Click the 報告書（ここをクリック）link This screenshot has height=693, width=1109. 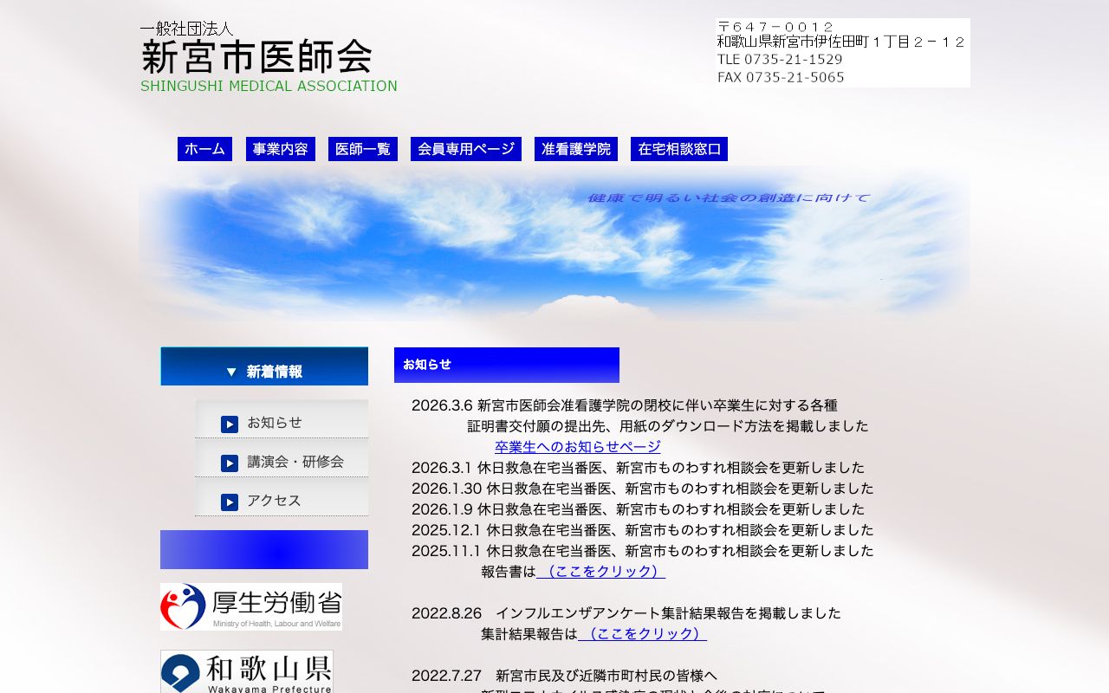[x=601, y=571]
